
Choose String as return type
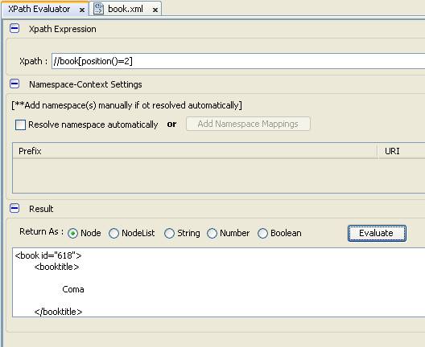coord(169,233)
